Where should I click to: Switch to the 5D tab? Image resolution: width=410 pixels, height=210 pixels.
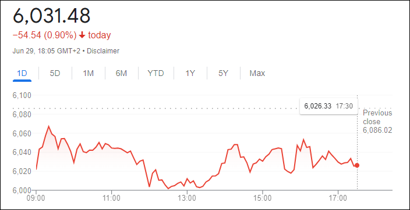(x=55, y=74)
